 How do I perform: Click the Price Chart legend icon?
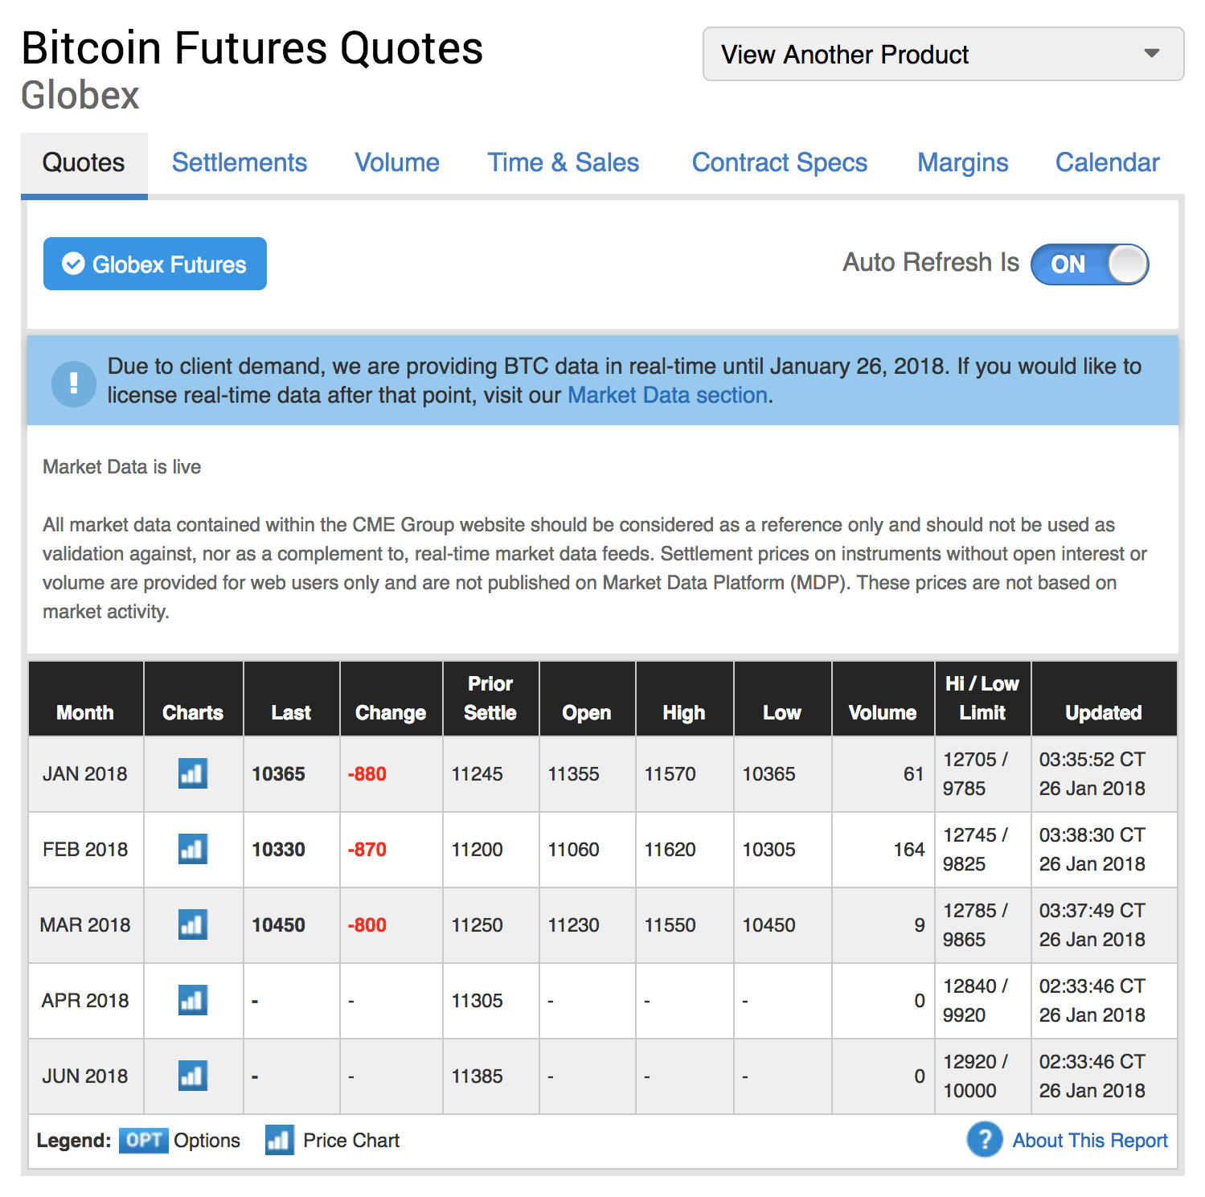(x=279, y=1140)
